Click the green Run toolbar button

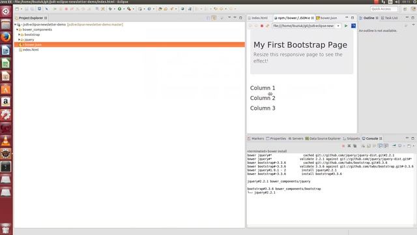(x=120, y=8)
